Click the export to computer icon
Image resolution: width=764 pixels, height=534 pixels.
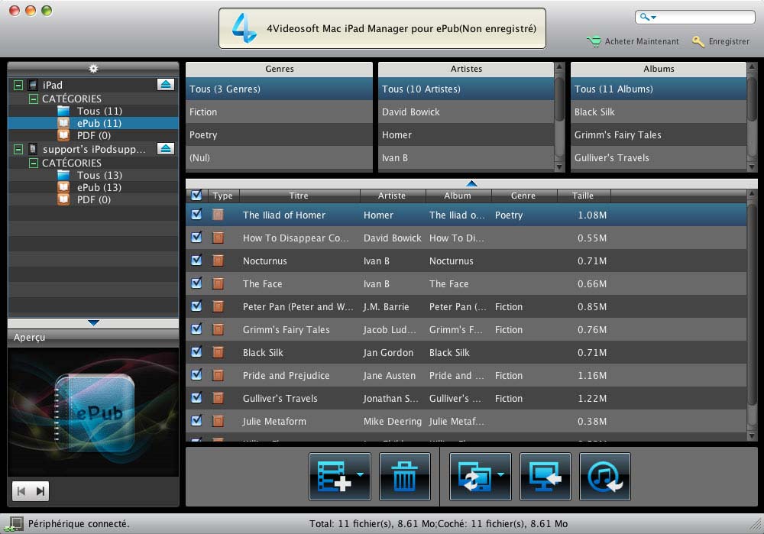pos(545,477)
